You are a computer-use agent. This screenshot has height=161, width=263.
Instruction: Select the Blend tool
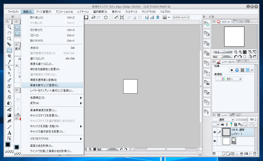pos(9,103)
